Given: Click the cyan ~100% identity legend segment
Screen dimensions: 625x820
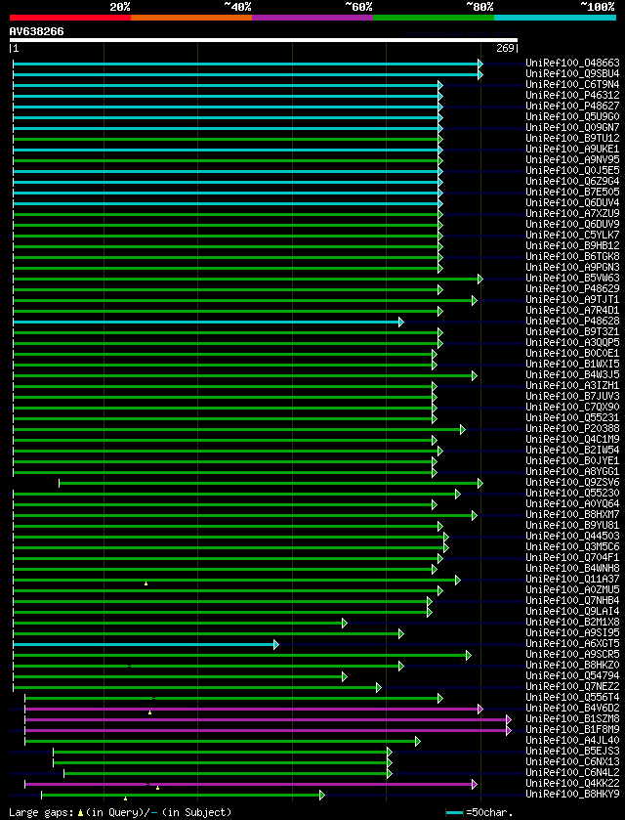Looking at the screenshot, I should [x=555, y=18].
